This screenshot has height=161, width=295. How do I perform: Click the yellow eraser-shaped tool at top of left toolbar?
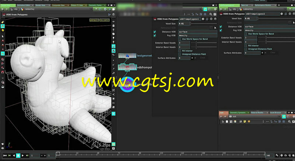click(x=3, y=22)
